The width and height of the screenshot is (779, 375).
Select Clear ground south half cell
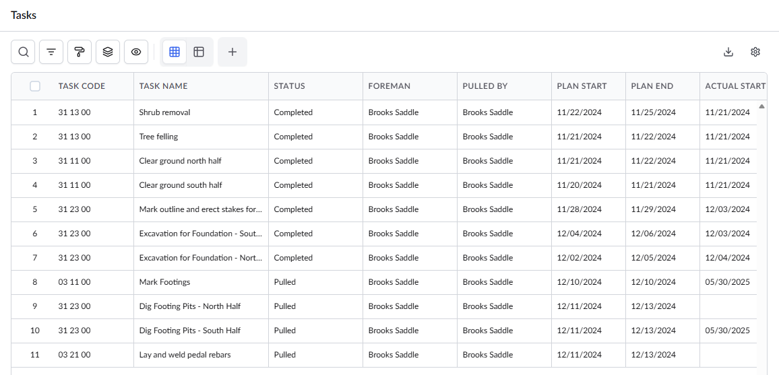[201, 185]
